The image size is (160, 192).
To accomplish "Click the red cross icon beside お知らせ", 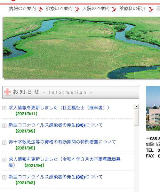I will point(7,92).
